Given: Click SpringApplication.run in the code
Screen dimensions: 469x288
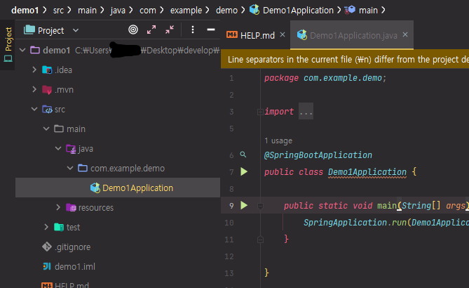Looking at the screenshot, I should pyautogui.click(x=355, y=223).
